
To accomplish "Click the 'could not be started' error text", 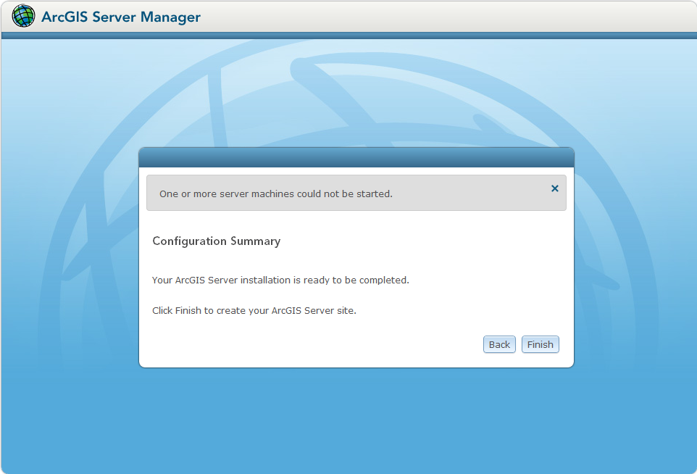I will click(276, 194).
